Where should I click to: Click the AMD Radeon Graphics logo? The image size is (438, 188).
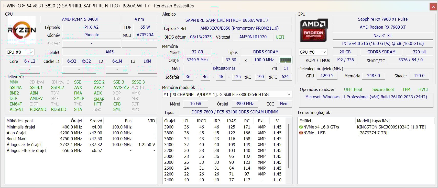point(314,30)
